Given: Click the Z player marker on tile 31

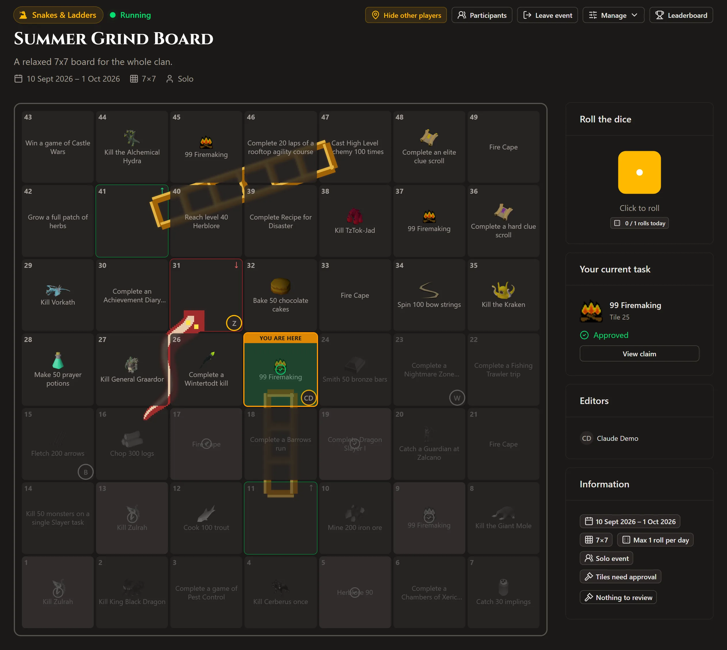Looking at the screenshot, I should (x=234, y=323).
